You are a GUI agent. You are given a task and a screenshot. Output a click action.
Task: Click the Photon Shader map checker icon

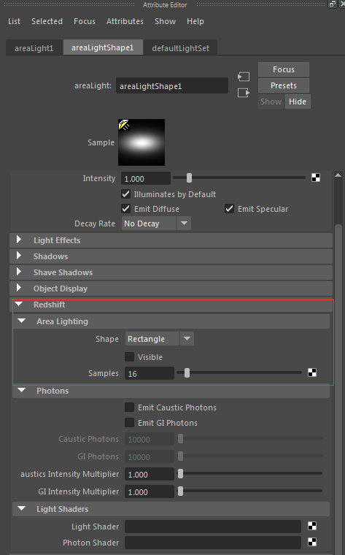[312, 542]
